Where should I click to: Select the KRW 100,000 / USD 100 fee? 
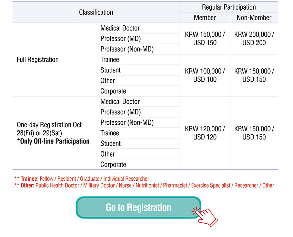pos(205,75)
